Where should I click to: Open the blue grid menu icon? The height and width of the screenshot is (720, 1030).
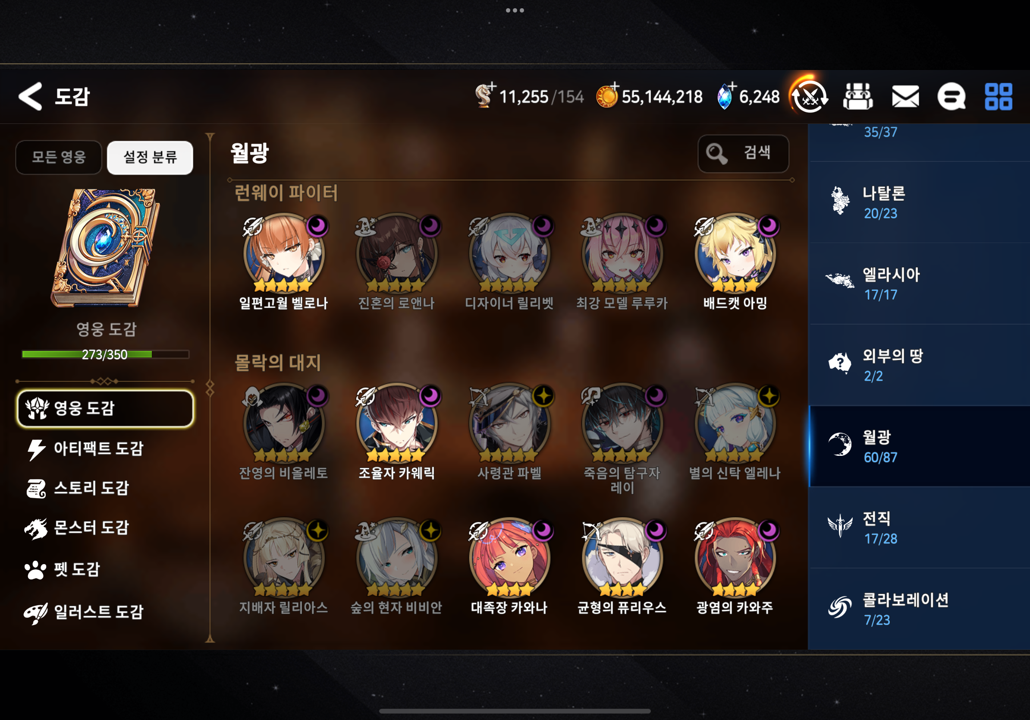[x=999, y=96]
